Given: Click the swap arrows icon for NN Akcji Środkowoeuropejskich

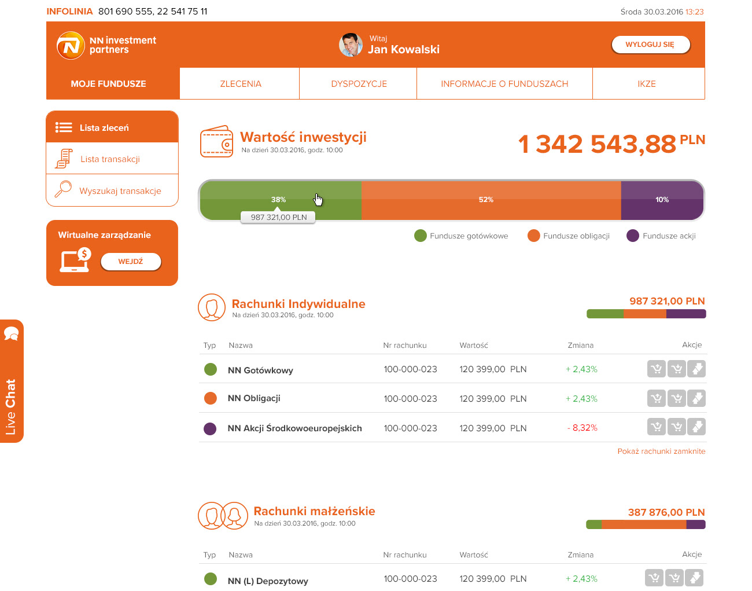Looking at the screenshot, I should (696, 427).
